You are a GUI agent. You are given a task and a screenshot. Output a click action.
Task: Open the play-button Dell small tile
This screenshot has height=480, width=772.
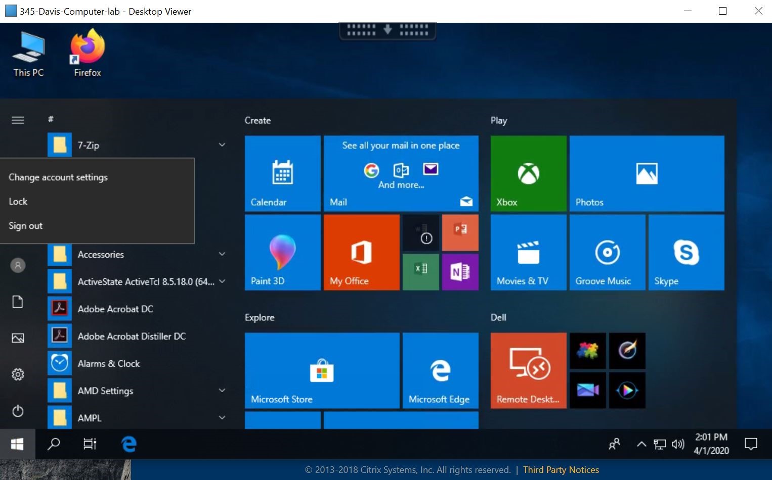627,390
